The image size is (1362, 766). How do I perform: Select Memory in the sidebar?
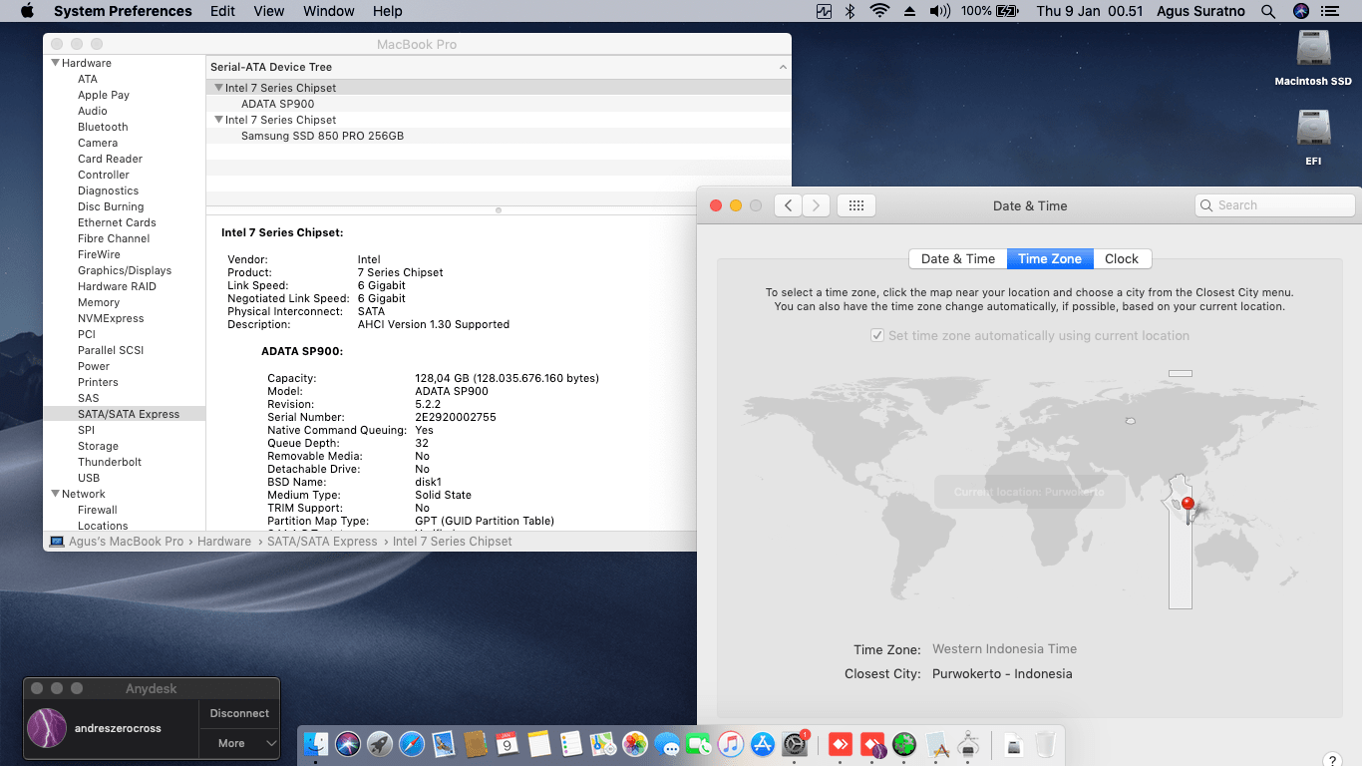click(x=99, y=302)
